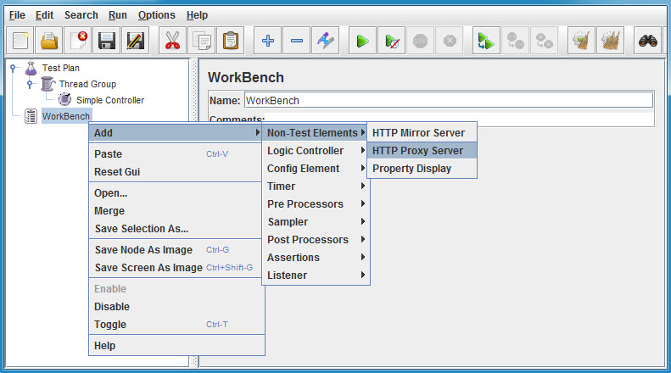This screenshot has height=373, width=671.
Task: Expand the Logic Controller submenu
Action: [316, 151]
